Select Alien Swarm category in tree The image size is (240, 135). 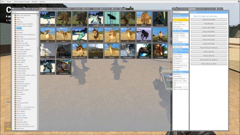pos(21,18)
